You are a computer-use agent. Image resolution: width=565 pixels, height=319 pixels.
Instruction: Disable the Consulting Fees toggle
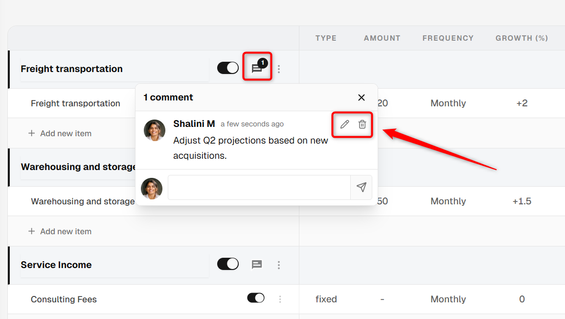[x=256, y=298]
